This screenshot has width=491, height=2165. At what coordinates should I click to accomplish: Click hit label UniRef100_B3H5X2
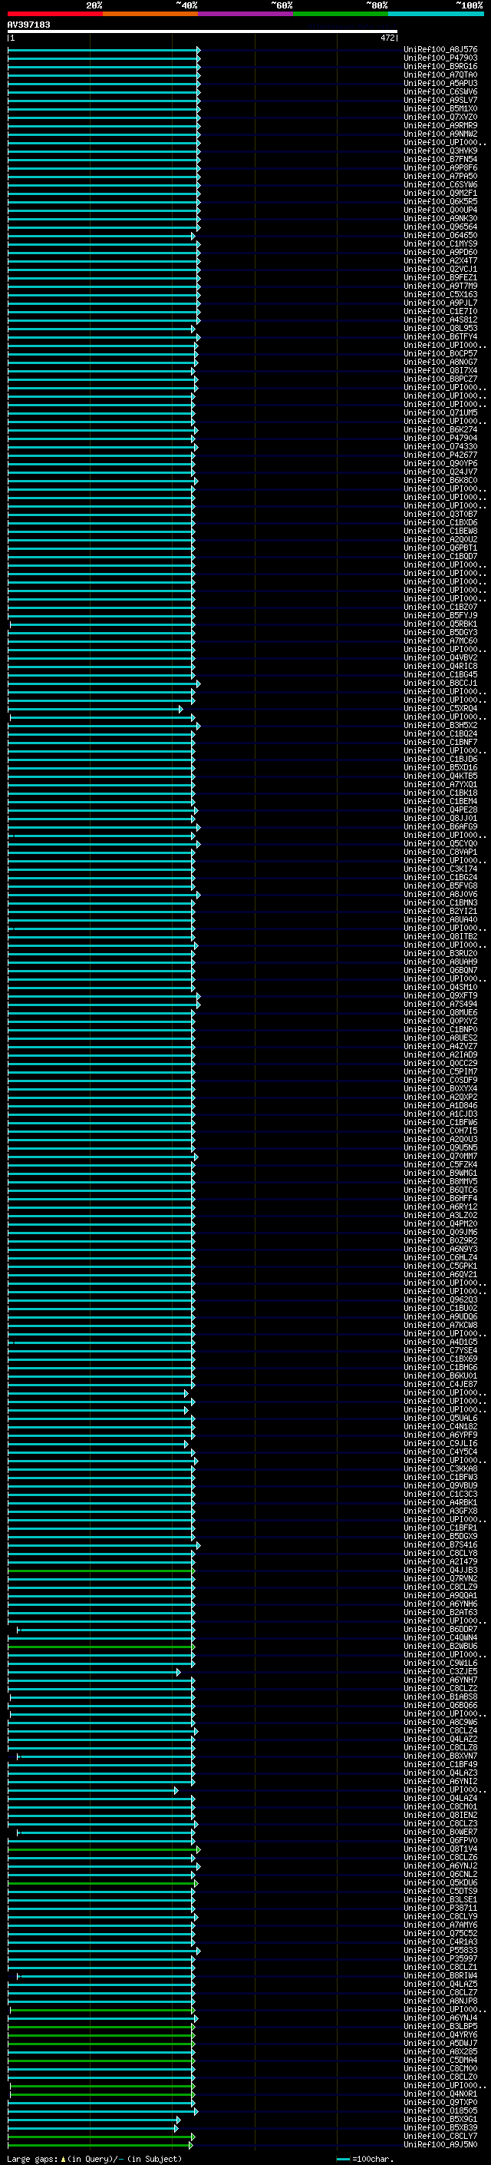(440, 725)
